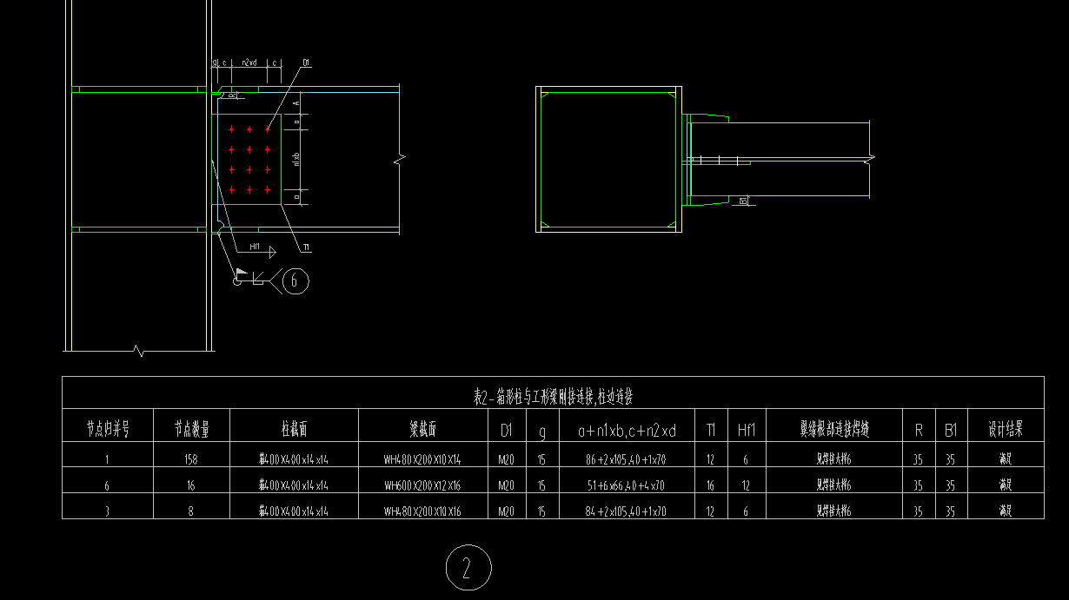Screen dimensions: 1069x600
Task: Click the '见焊接大样6' cell in the WH600X200X12X16 row
Action: tap(833, 486)
